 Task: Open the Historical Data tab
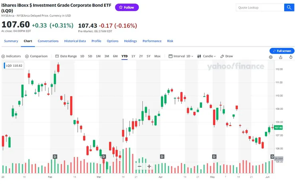click(75, 41)
